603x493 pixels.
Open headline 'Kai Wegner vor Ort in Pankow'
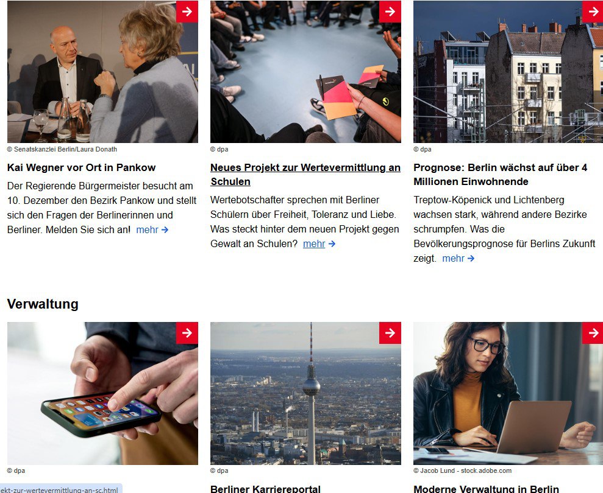(81, 167)
